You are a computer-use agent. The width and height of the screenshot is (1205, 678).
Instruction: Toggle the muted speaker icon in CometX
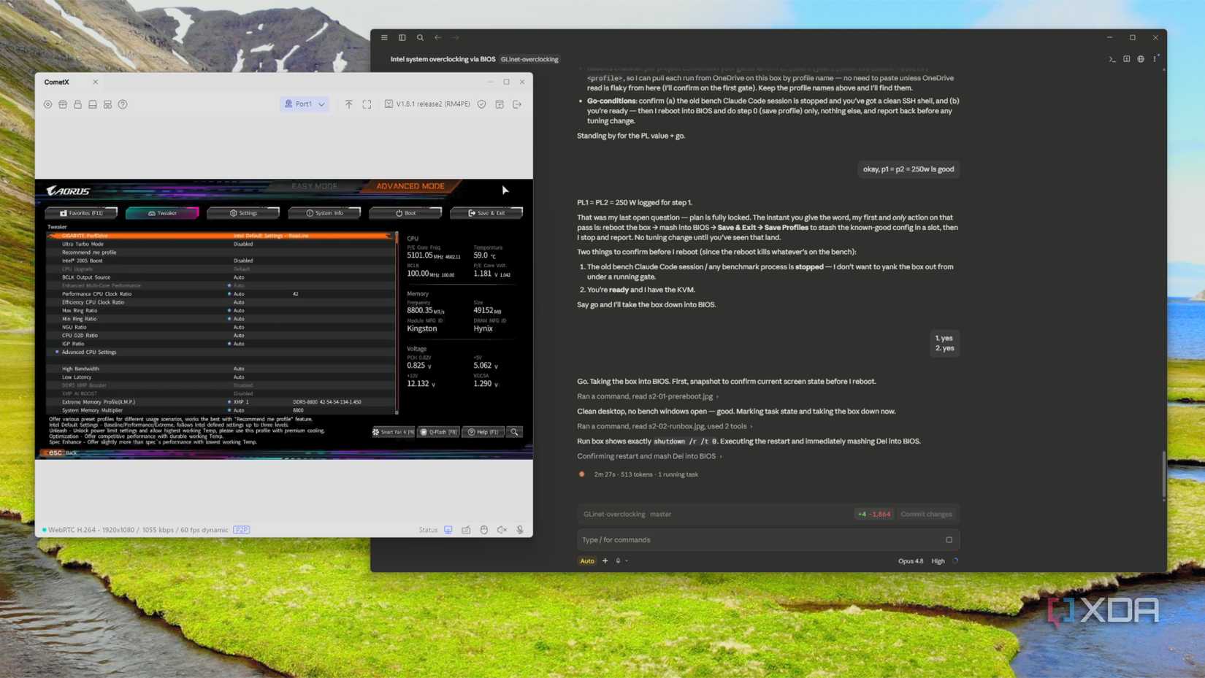(x=502, y=530)
